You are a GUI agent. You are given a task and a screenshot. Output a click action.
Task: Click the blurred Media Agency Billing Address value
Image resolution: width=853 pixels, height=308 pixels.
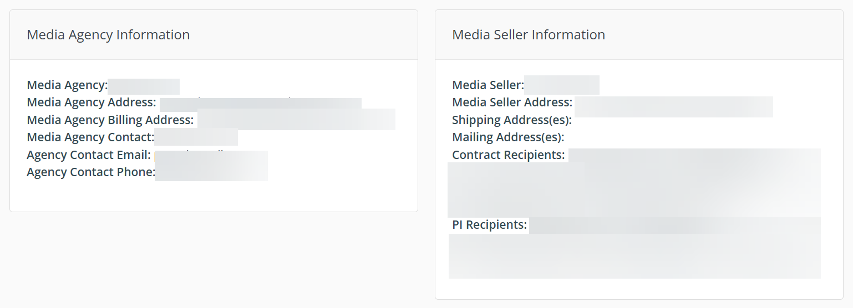coord(296,120)
